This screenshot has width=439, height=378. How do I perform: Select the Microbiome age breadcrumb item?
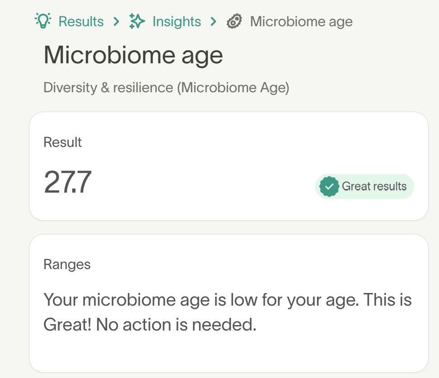[x=302, y=21]
